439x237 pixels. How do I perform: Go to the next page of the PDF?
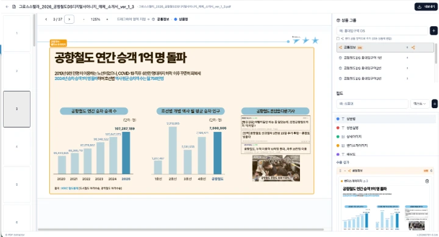coord(69,20)
